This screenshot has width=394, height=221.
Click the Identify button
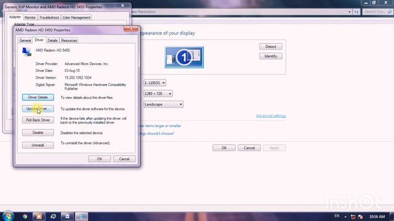click(x=271, y=56)
